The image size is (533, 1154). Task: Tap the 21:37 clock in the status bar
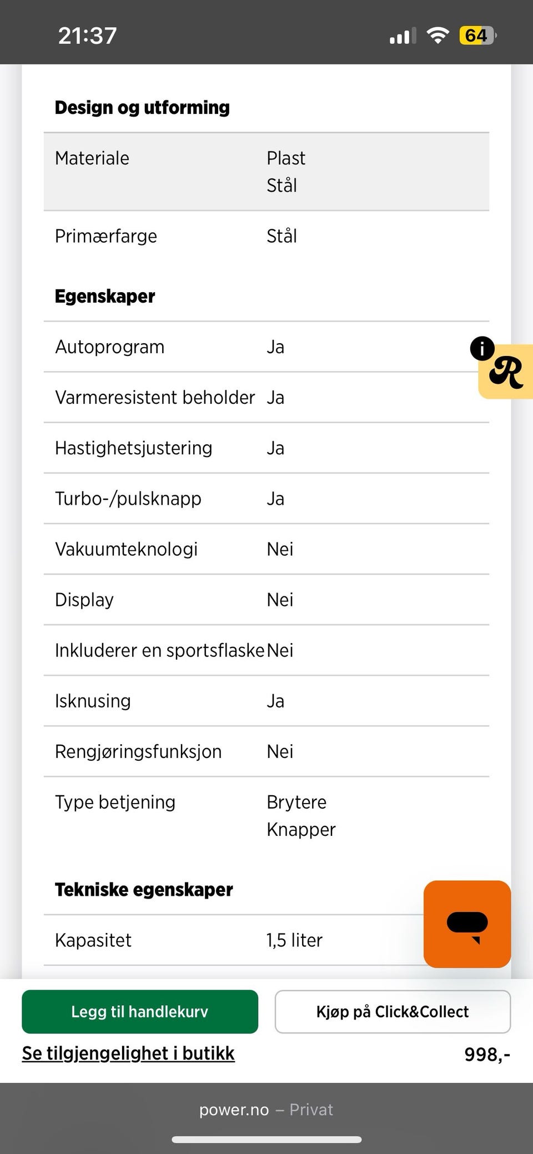[88, 36]
